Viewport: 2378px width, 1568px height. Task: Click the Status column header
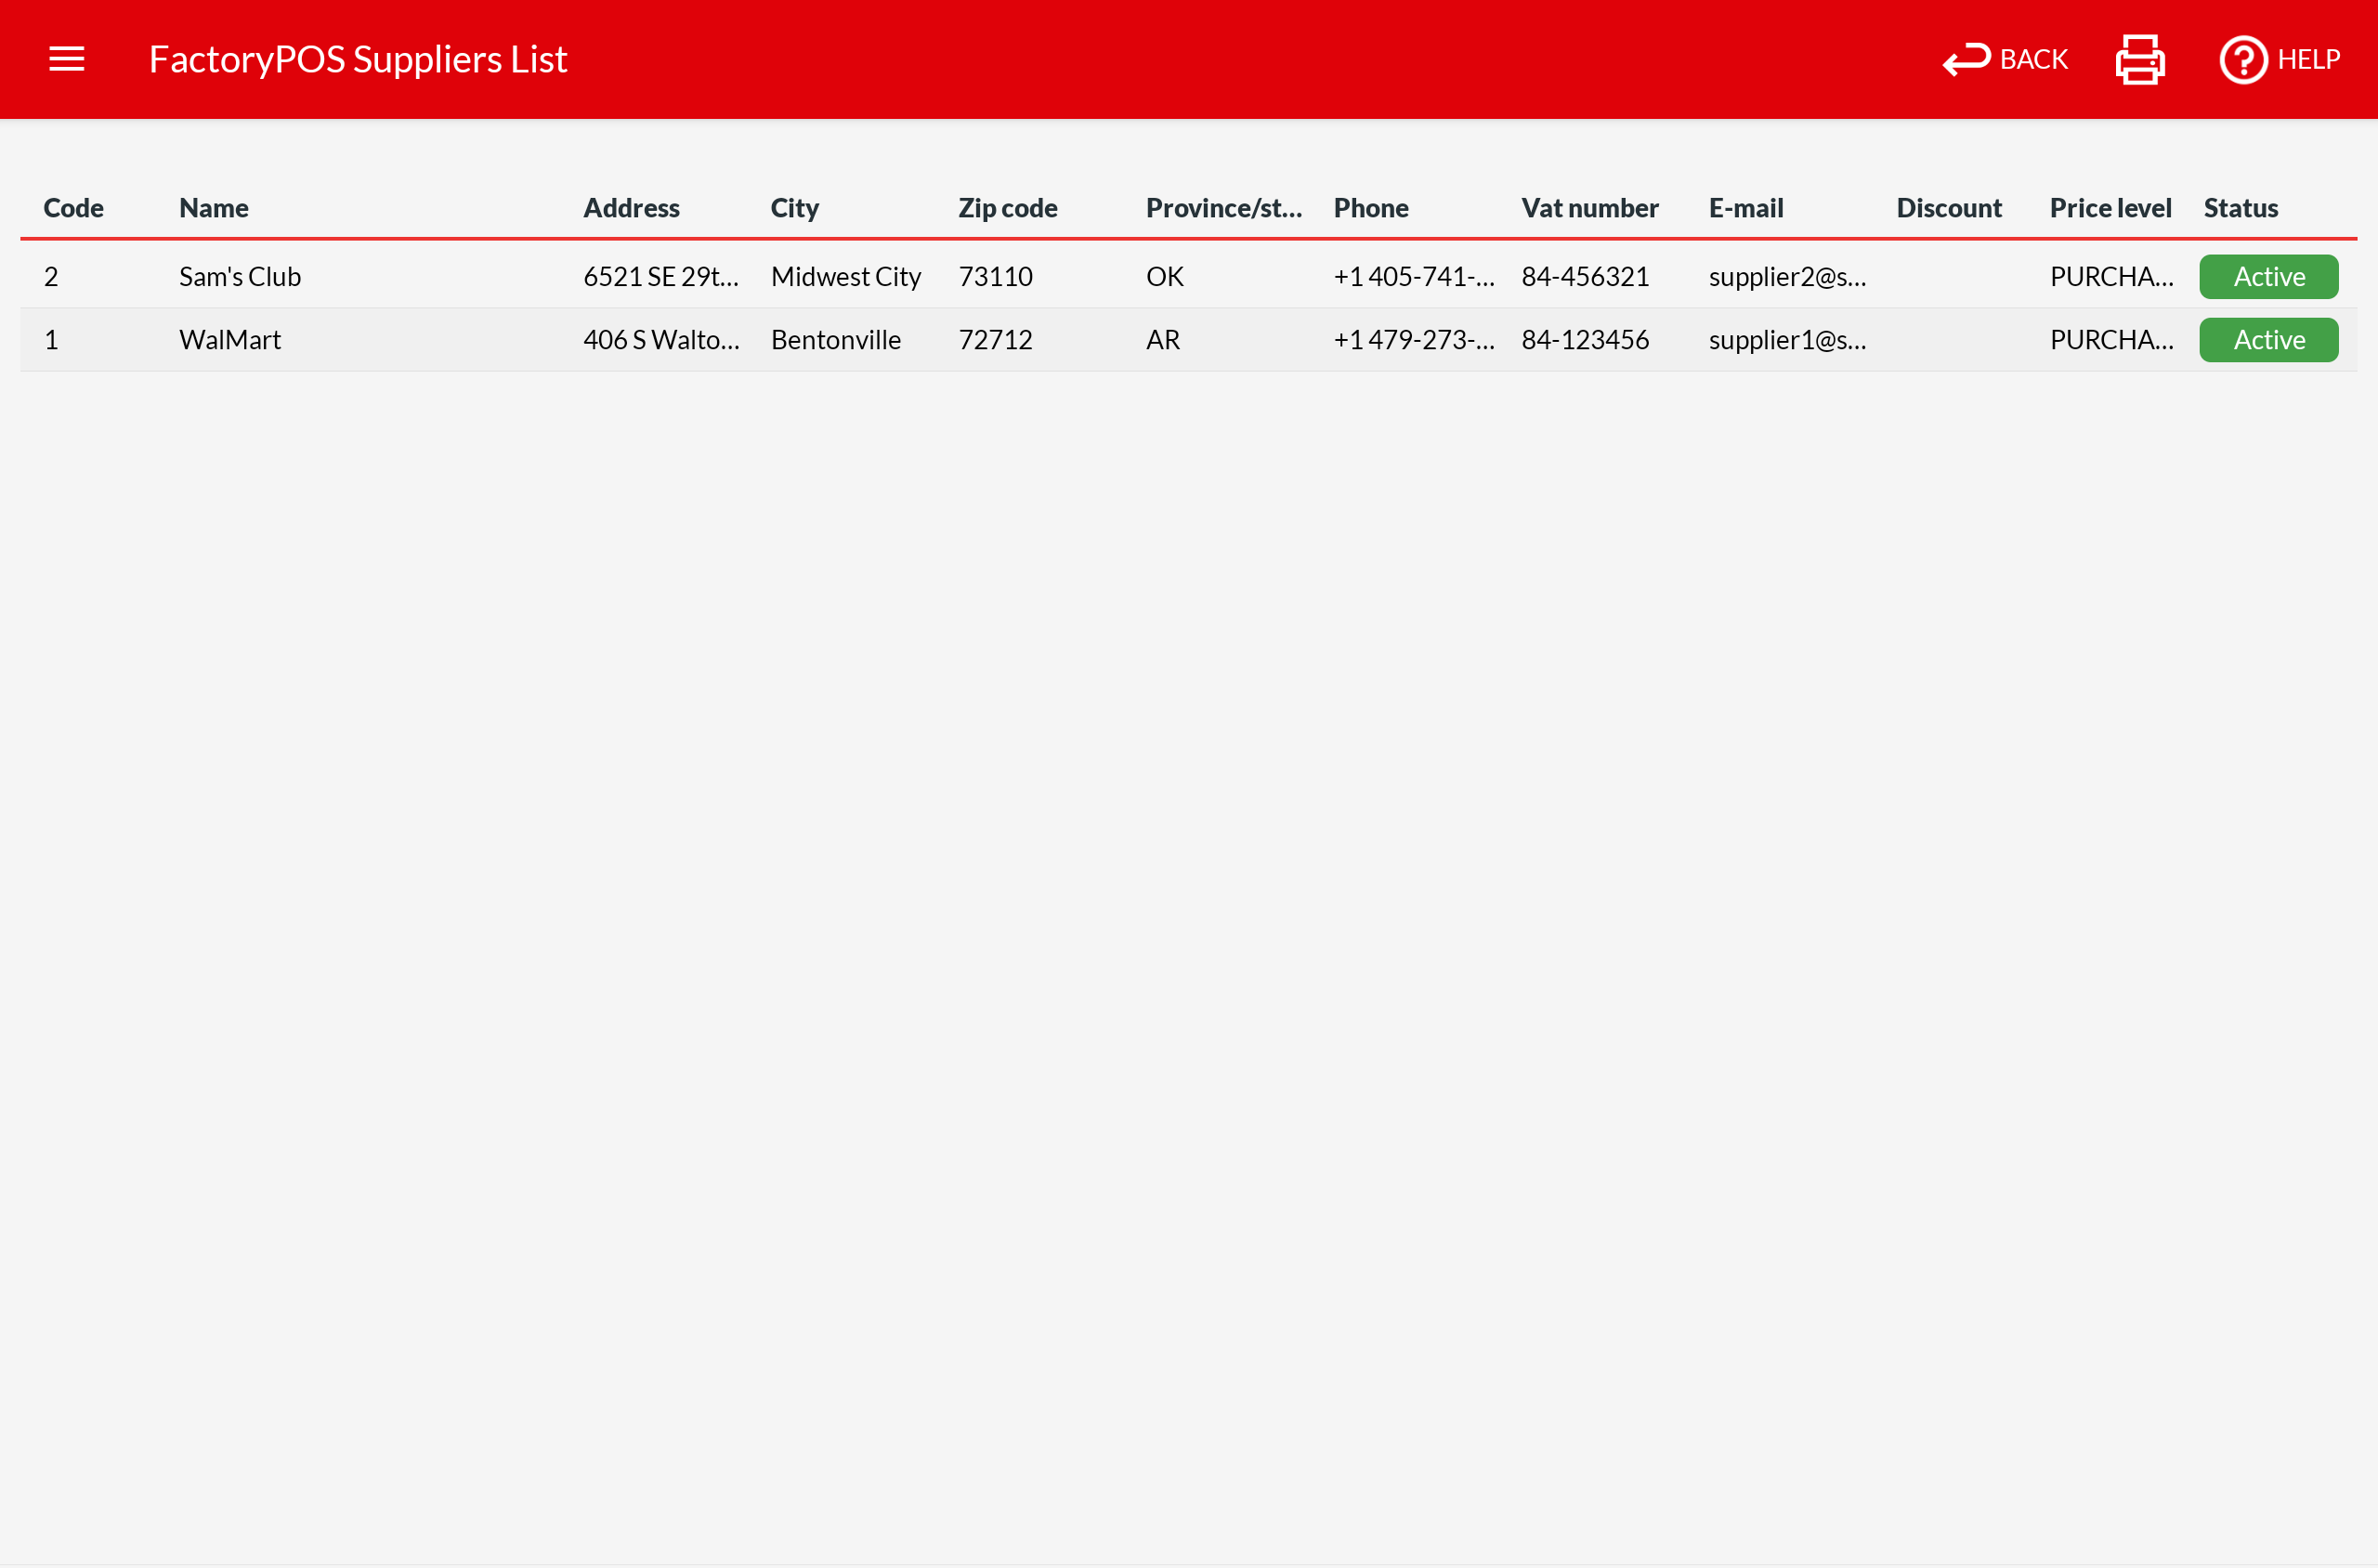click(2240, 208)
